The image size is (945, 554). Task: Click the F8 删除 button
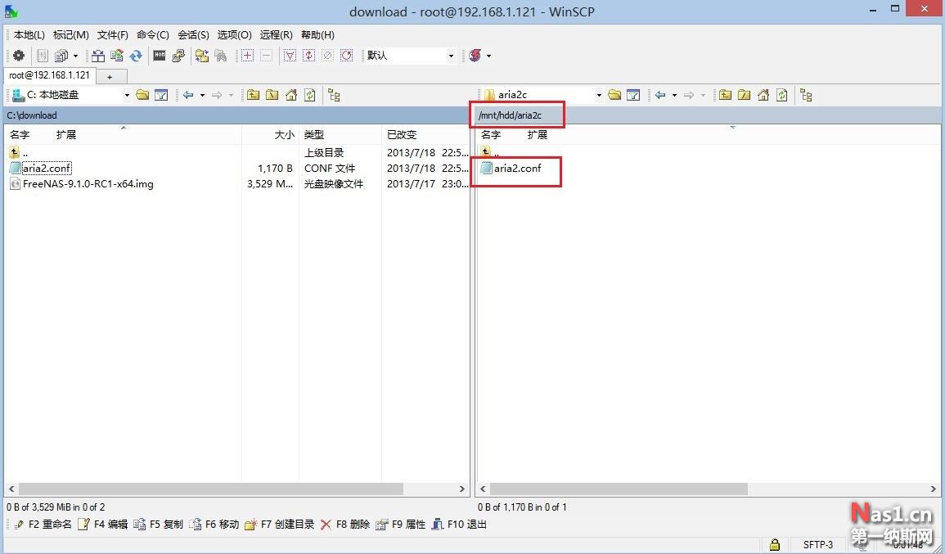pyautogui.click(x=344, y=525)
